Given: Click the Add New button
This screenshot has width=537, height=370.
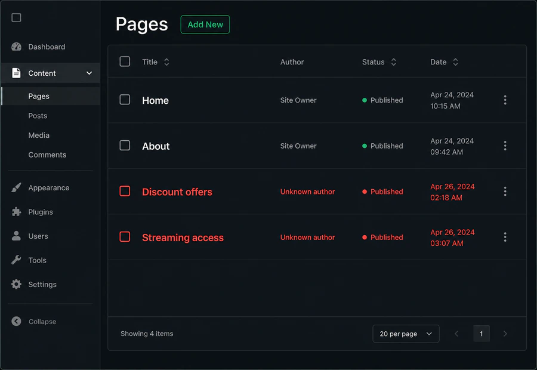Looking at the screenshot, I should pyautogui.click(x=205, y=24).
